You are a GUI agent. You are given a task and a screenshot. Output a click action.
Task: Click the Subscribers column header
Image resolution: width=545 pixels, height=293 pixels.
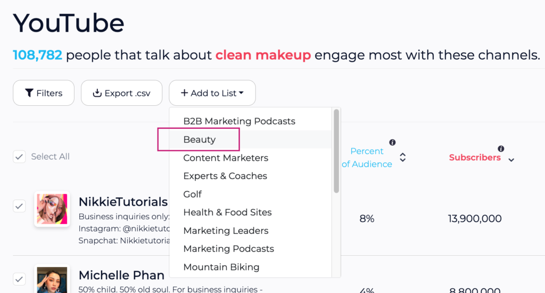[475, 157]
